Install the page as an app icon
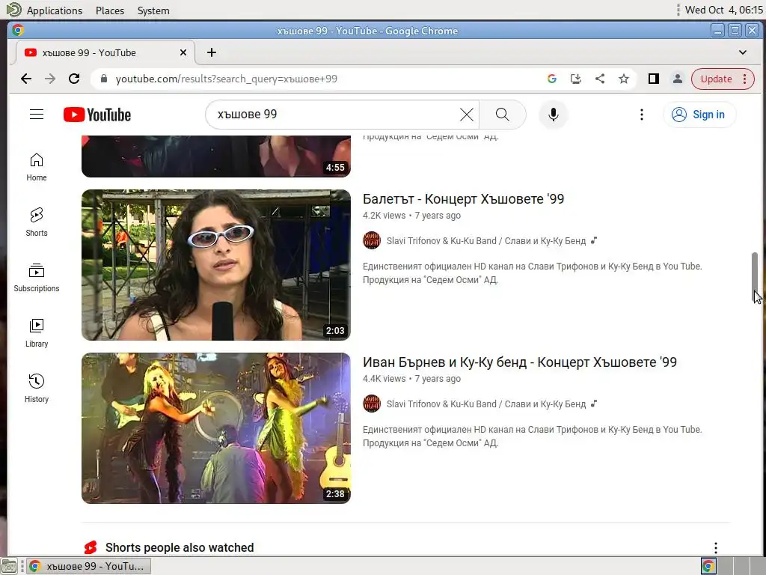This screenshot has width=766, height=575. (576, 79)
